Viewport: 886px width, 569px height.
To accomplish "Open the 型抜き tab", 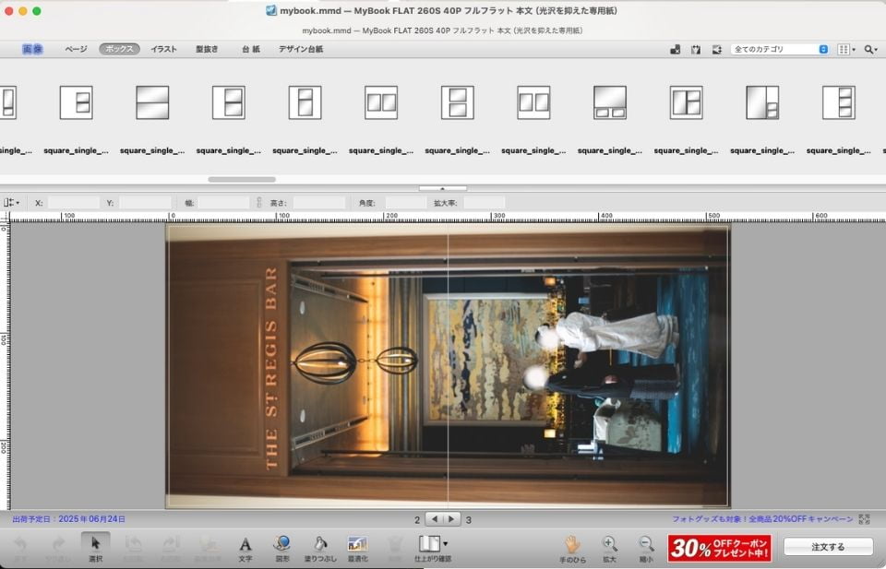I will click(207, 49).
